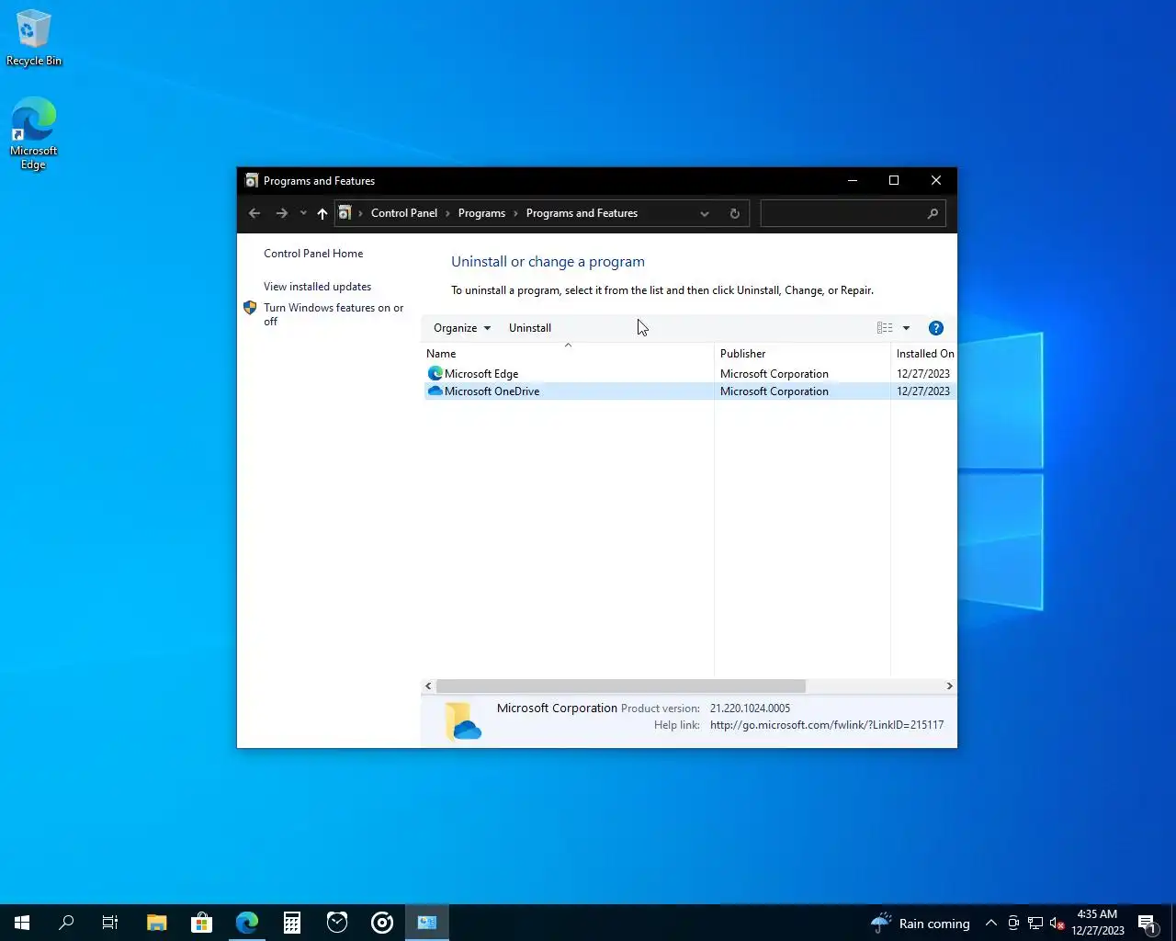The width and height of the screenshot is (1176, 941).
Task: Click the volume speaker tray icon
Action: [x=1057, y=924]
